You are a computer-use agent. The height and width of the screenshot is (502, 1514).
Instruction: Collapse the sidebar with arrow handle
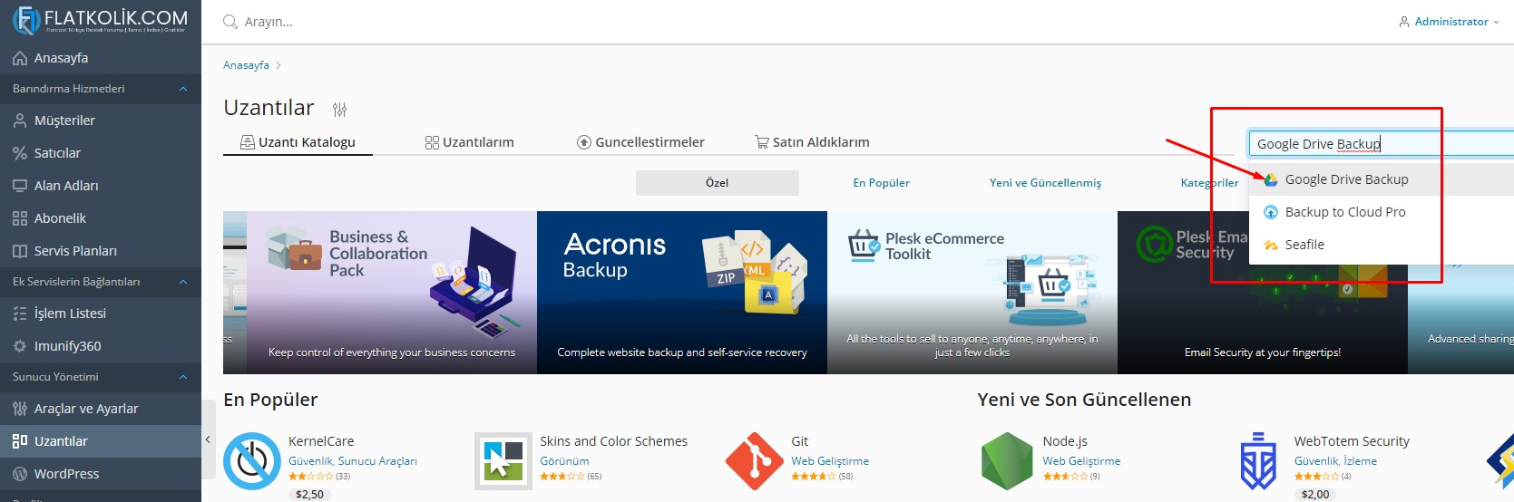(208, 440)
